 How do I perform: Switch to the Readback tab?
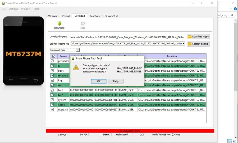point(95,16)
